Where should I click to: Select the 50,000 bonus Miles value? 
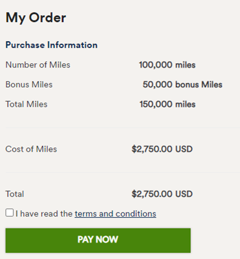click(182, 85)
